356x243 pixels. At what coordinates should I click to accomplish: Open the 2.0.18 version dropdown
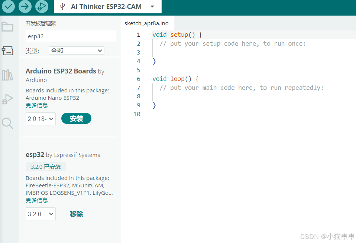coord(41,119)
